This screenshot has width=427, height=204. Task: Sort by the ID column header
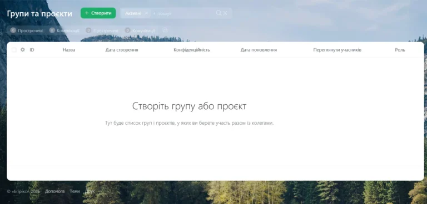click(32, 50)
